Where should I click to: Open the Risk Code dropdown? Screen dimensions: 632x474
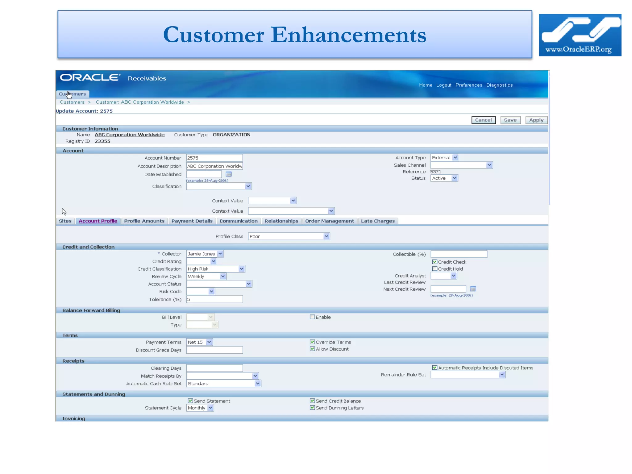coord(201,292)
